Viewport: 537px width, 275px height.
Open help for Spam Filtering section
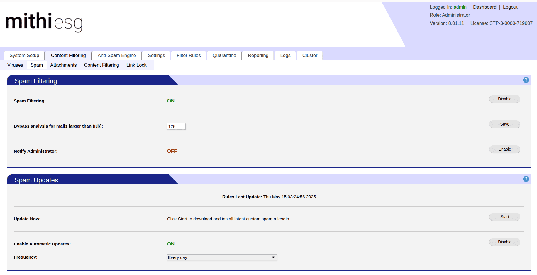pyautogui.click(x=526, y=80)
